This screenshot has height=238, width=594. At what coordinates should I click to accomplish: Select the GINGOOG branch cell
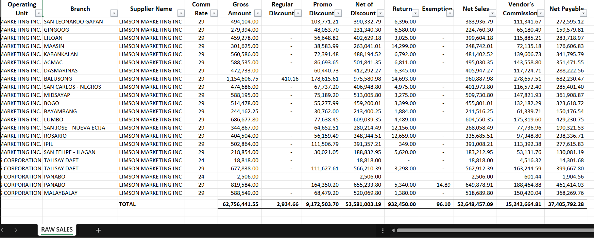click(80, 30)
